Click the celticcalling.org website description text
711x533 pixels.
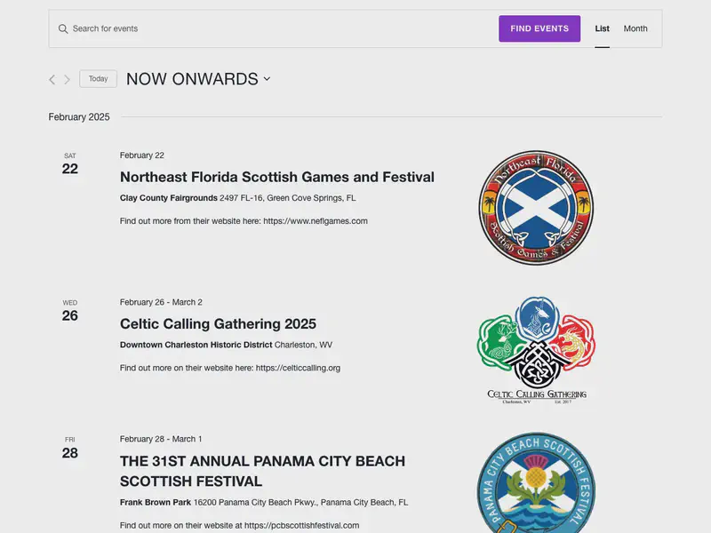(230, 368)
